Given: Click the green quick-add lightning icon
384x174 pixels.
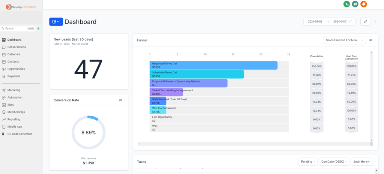Looking at the screenshot, I should point(38,28).
